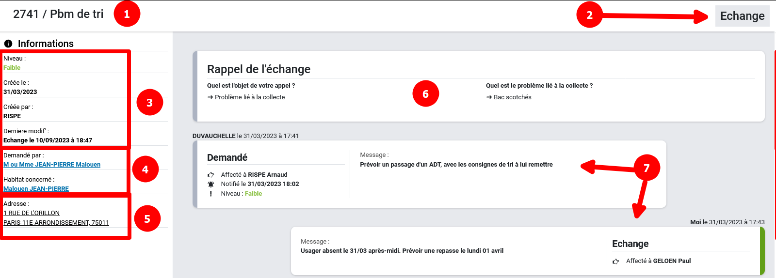This screenshot has height=278, width=776.
Task: Click the green bar on the Echange card
Action: pyautogui.click(x=762, y=251)
